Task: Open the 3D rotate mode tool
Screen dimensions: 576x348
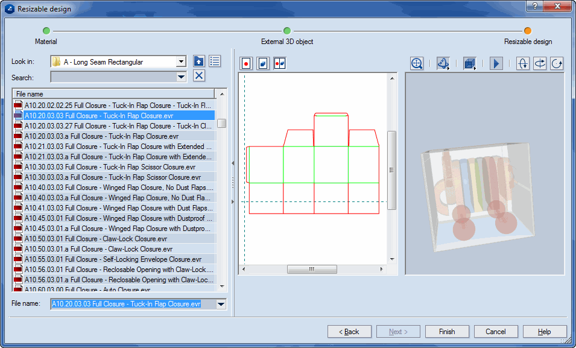Action: coord(443,63)
